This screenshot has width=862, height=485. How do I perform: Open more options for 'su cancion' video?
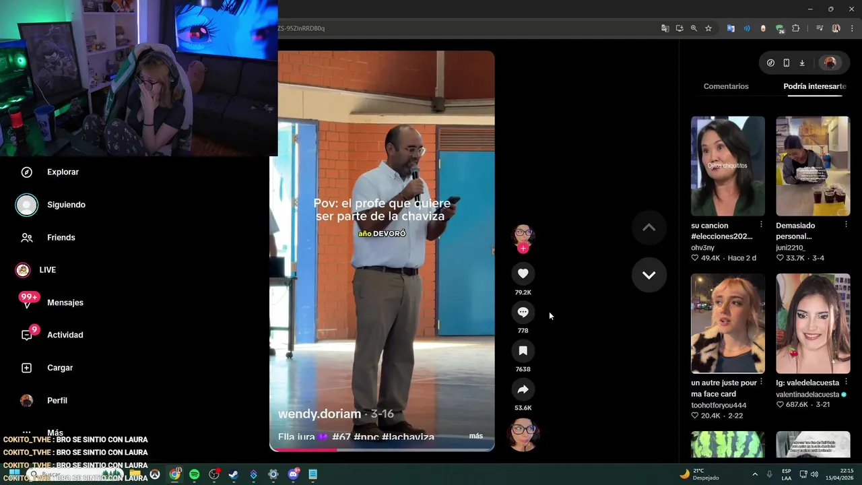[x=762, y=224]
